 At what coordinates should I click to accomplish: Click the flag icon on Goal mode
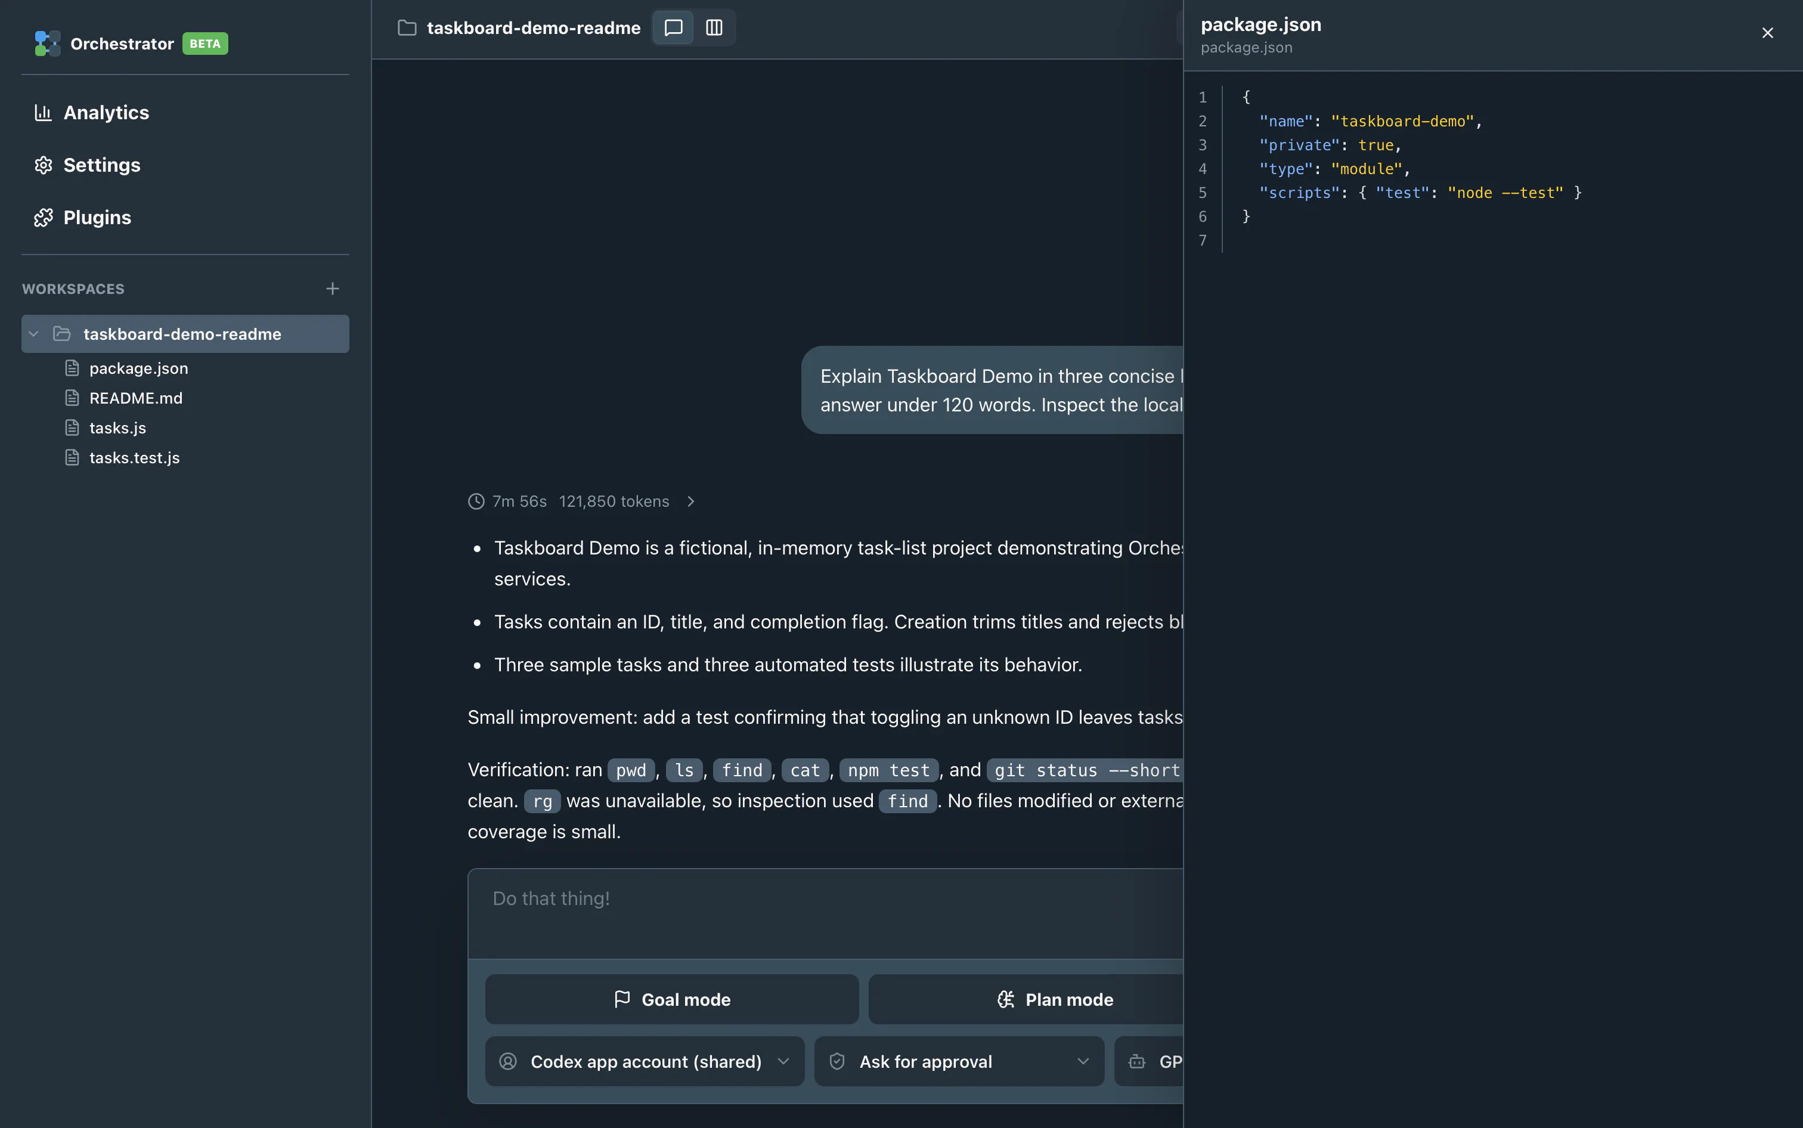[x=622, y=1000]
